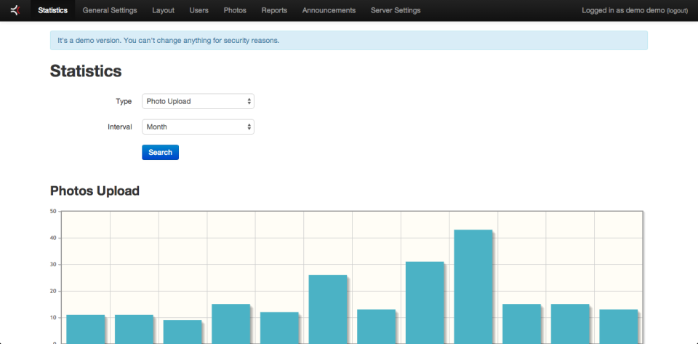
Task: Click the y-axis label 40
Action: [x=53, y=238]
